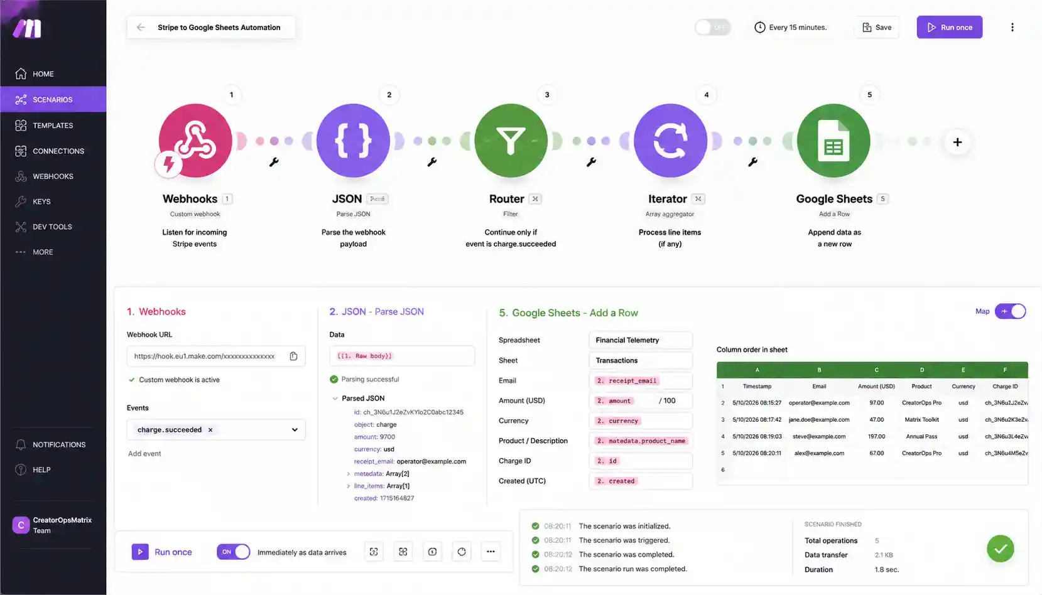Click wrench between Webhooks and JSON
Screen dimensions: 1042x595
274,162
